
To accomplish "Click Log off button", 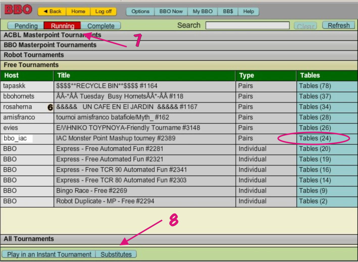I will (x=103, y=11).
